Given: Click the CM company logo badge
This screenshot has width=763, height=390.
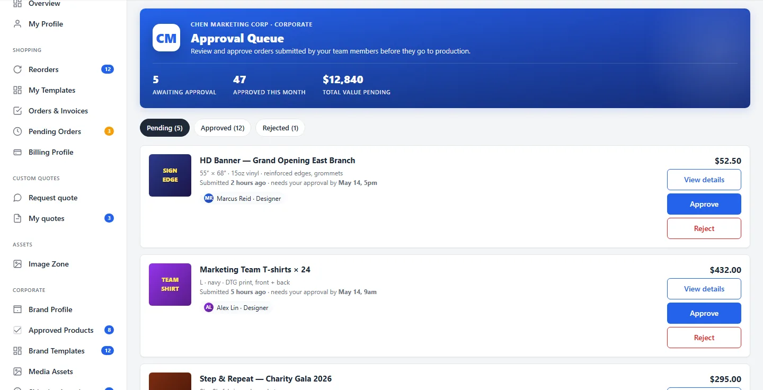Looking at the screenshot, I should [166, 38].
